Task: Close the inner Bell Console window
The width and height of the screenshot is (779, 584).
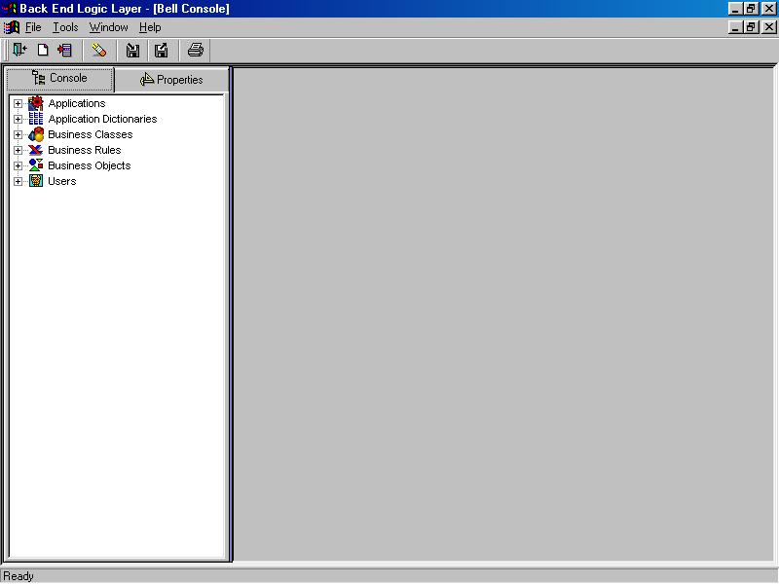Action: tap(769, 27)
